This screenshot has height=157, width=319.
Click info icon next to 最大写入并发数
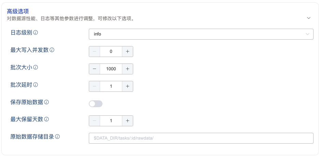[52, 50]
